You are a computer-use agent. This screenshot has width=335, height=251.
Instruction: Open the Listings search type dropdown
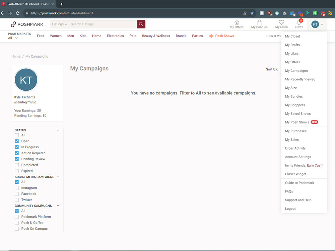[59, 24]
